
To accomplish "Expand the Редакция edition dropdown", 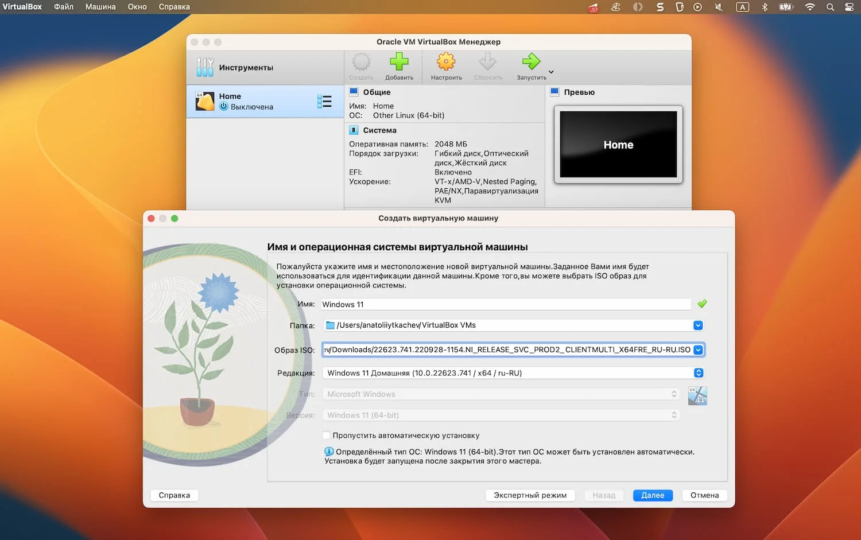I will point(699,373).
